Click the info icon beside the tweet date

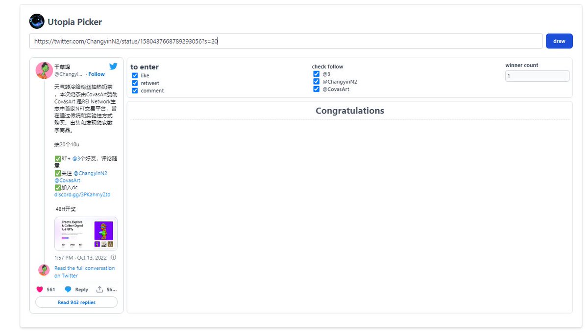click(x=113, y=257)
